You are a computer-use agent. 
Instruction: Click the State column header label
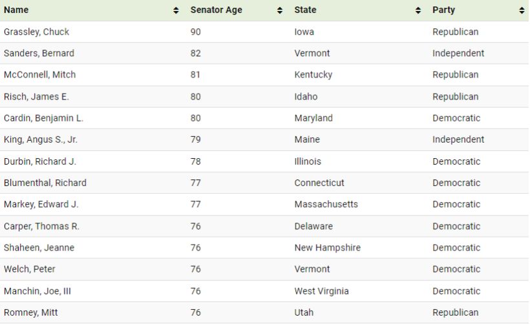(x=305, y=10)
